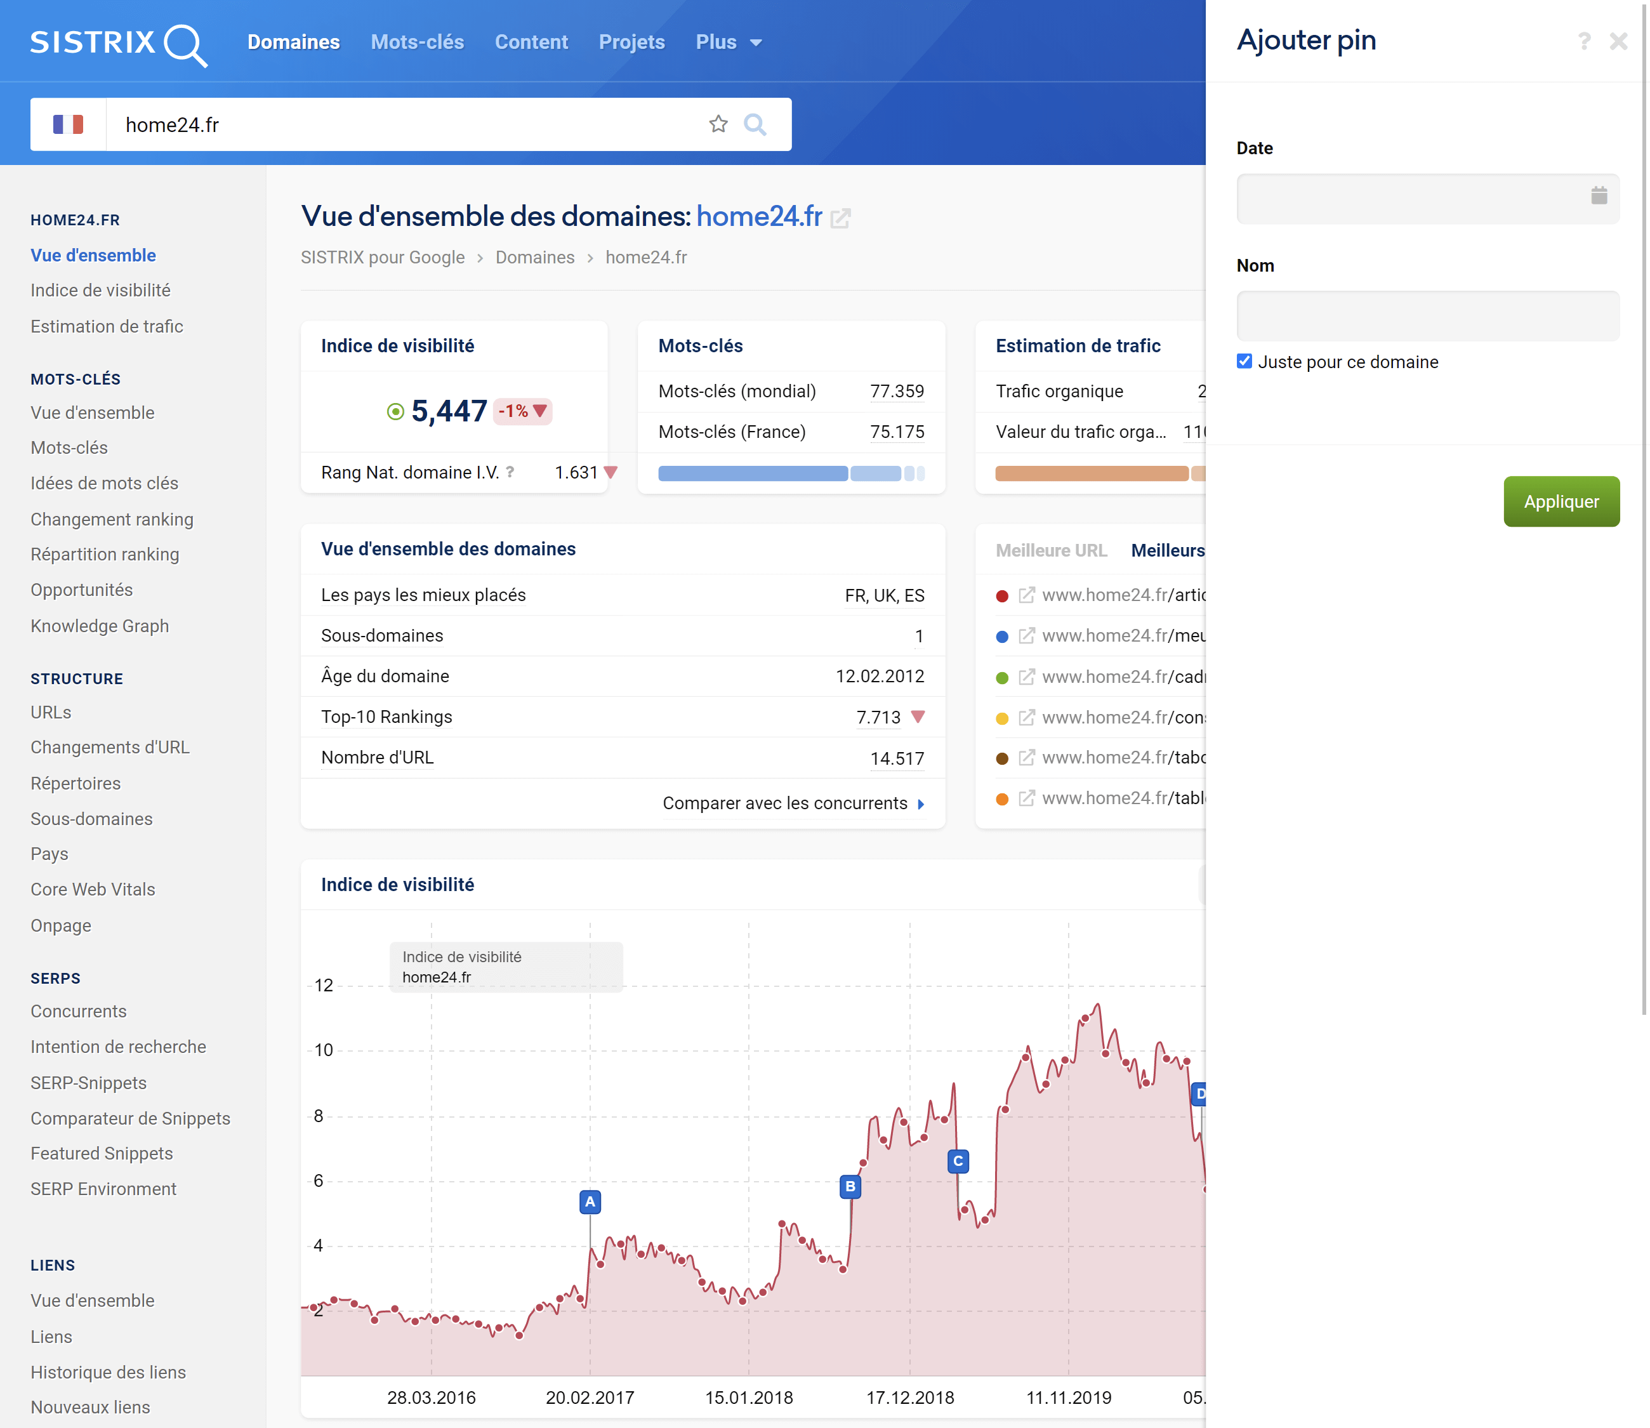Open Historique des liens sidebar link
Image resolution: width=1650 pixels, height=1428 pixels.
[x=107, y=1372]
